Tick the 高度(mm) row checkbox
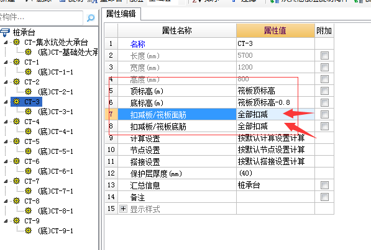371x250 pixels. [324, 79]
